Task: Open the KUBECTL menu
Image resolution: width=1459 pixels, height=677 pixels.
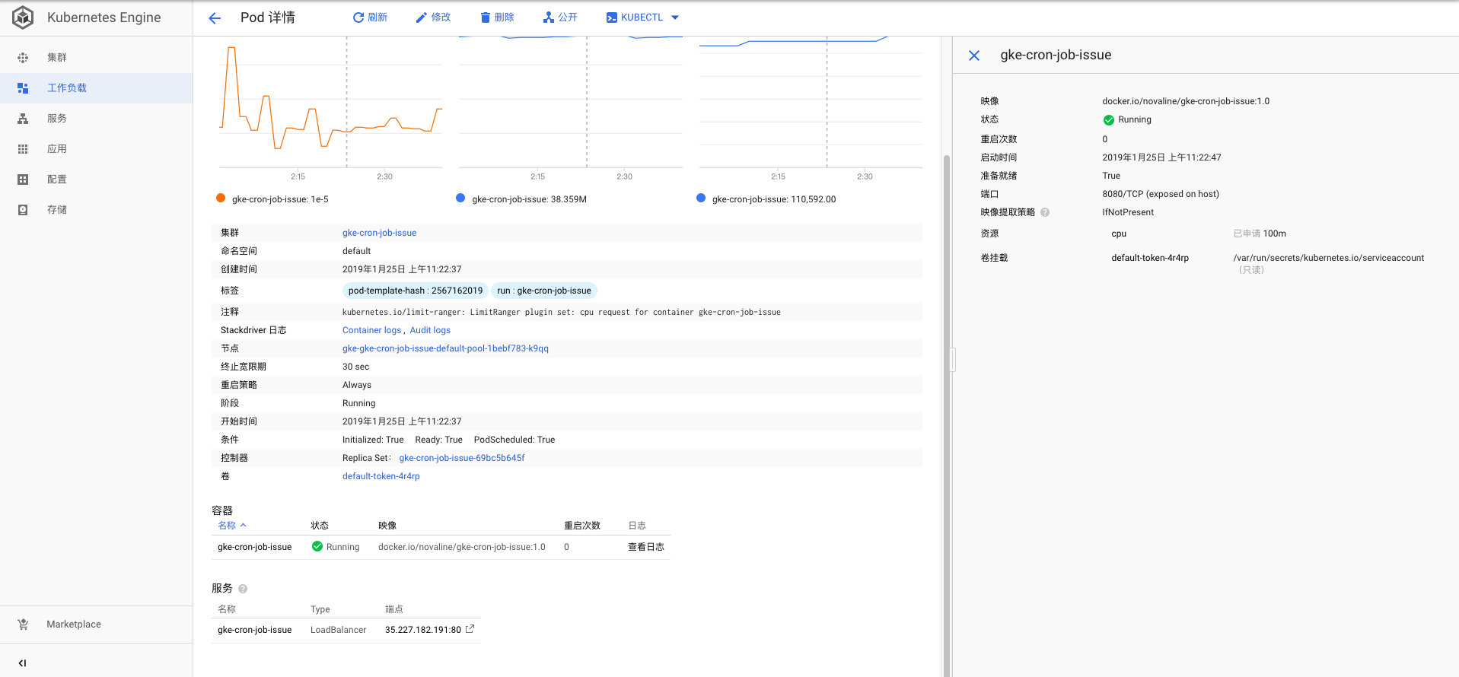Action: (642, 17)
